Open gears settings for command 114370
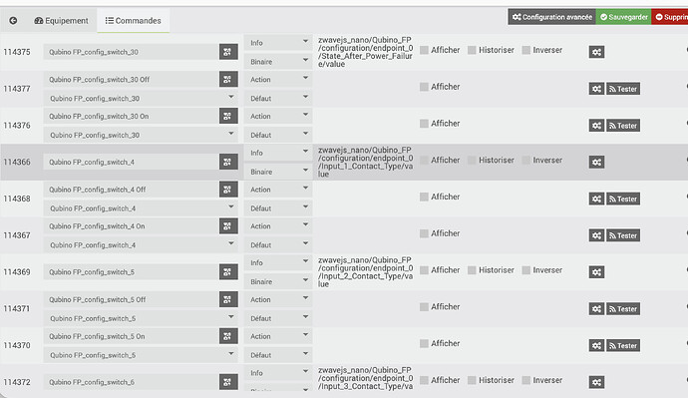Screen dimensions: 688x398 [x=596, y=346]
